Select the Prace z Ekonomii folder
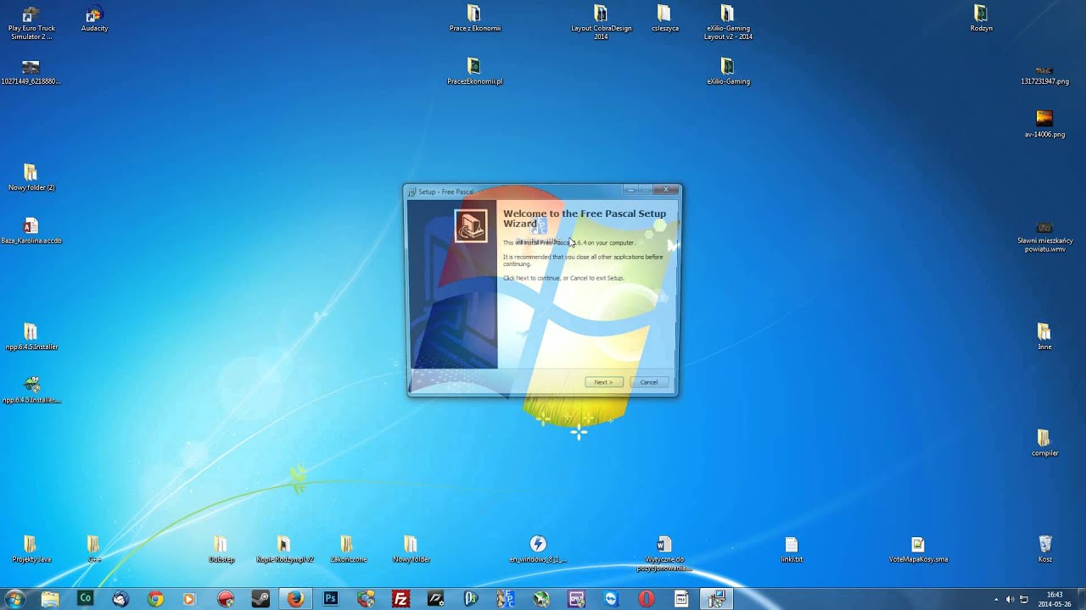Viewport: 1086px width, 610px height. (474, 19)
